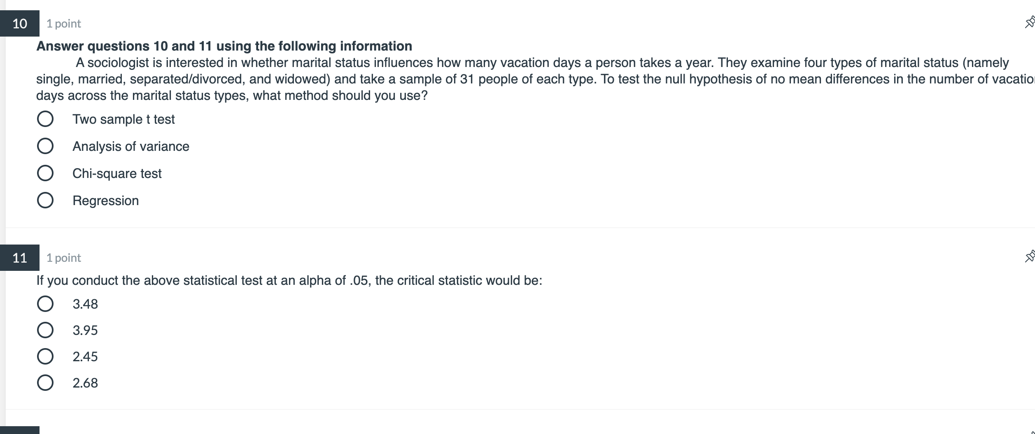Choose Analysis of variance answer
1035x434 pixels.
point(45,146)
